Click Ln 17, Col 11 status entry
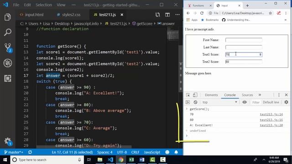 click(x=72, y=152)
